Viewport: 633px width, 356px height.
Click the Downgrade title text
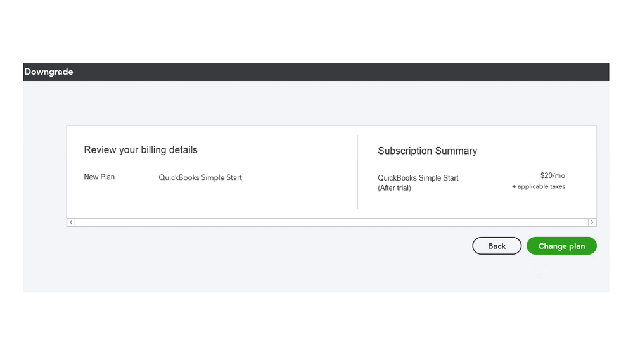tap(49, 72)
